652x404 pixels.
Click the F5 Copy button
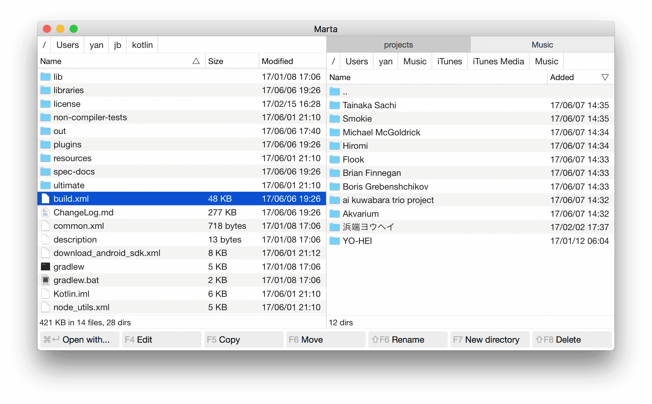click(244, 340)
